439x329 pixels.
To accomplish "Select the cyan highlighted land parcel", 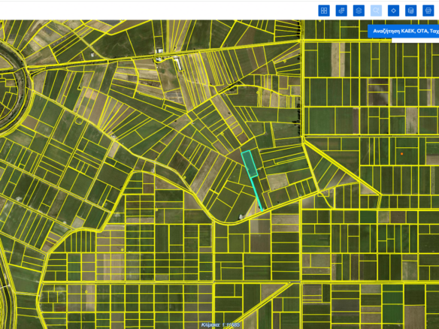I will tap(250, 164).
